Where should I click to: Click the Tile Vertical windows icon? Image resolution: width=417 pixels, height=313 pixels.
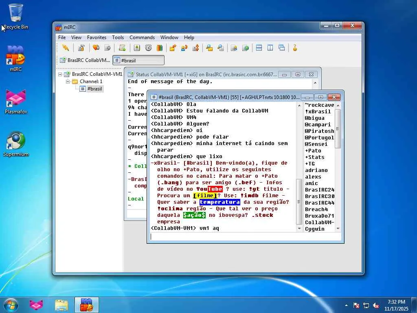click(x=270, y=48)
